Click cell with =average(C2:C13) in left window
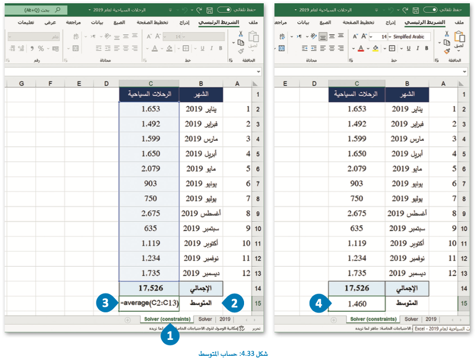Viewport: 476px width, 363px height. point(149,304)
